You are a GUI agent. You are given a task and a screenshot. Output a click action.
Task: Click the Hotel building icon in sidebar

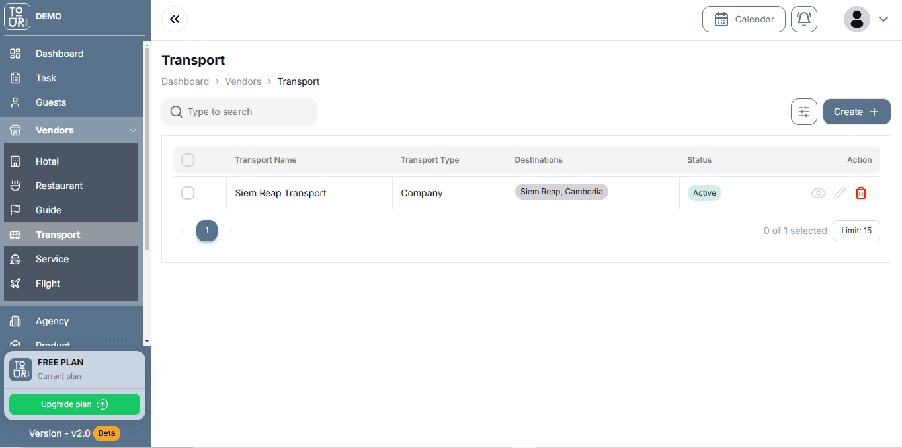click(16, 161)
